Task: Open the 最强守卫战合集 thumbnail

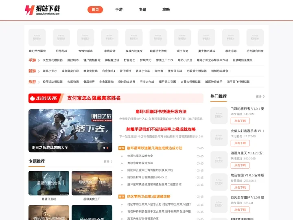Action: point(49,183)
